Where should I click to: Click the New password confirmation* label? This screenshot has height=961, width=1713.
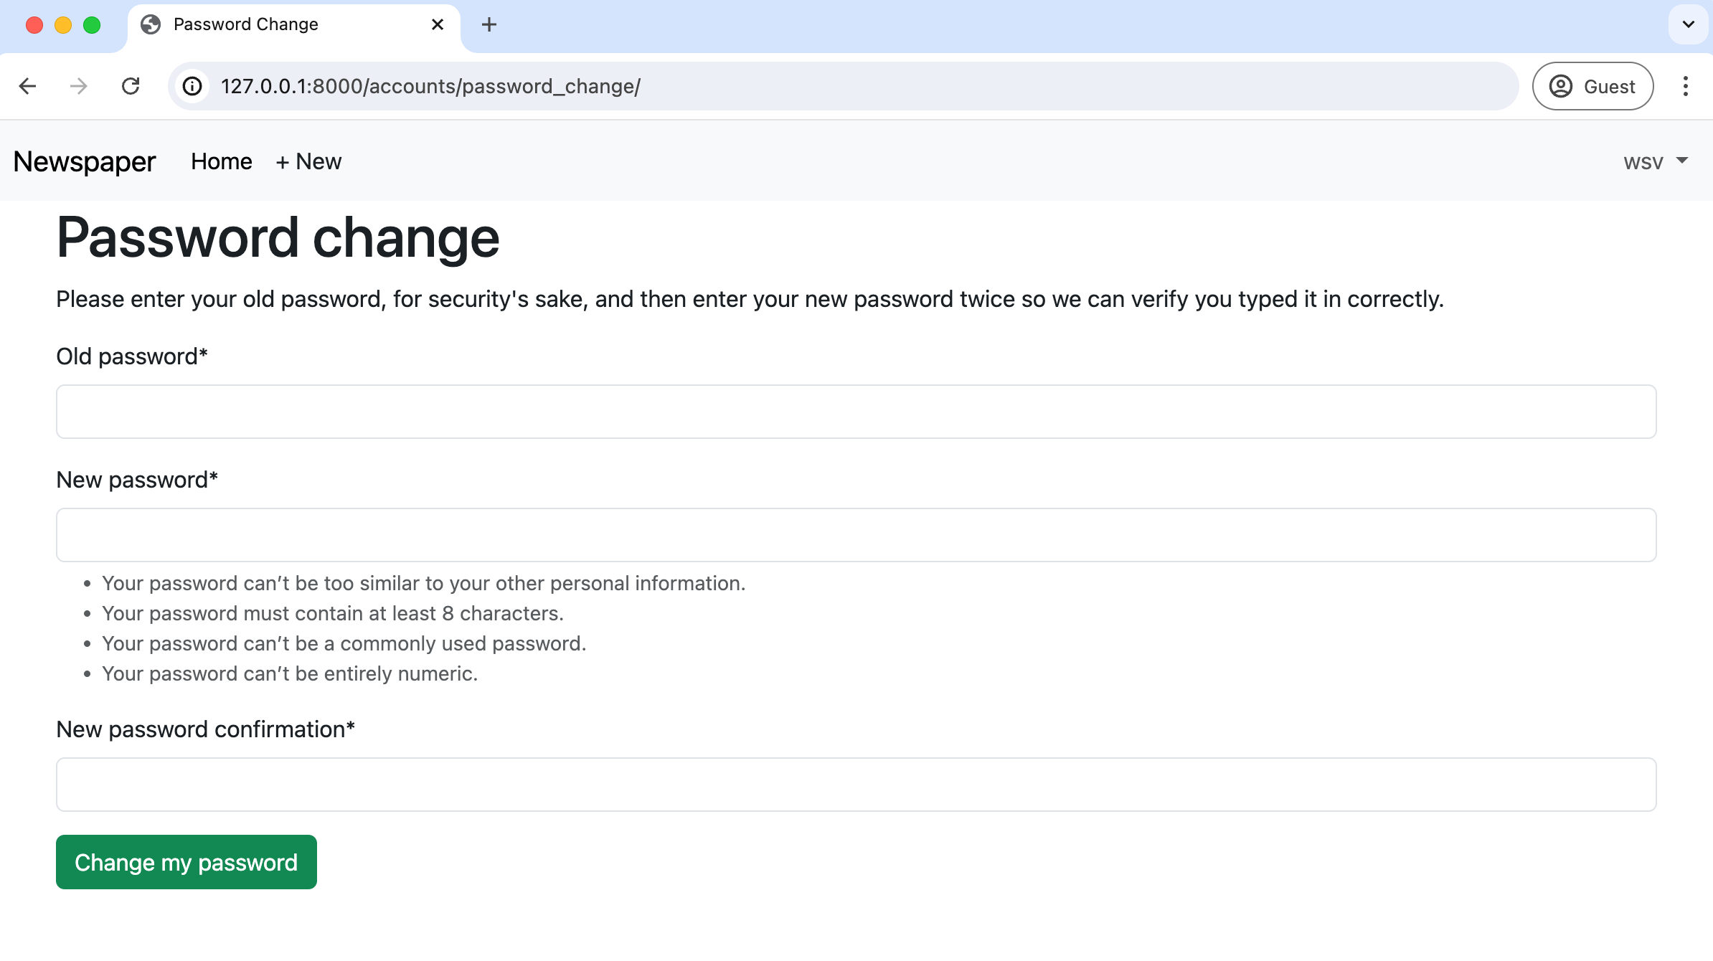(x=206, y=729)
